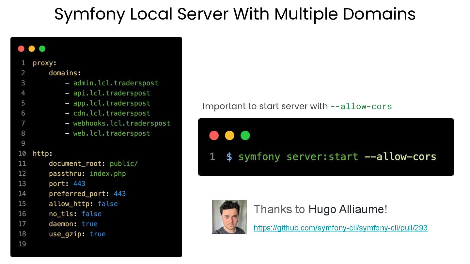Click the yellow dot in the YAML code window
The width and height of the screenshot is (470, 264).
(x=32, y=49)
